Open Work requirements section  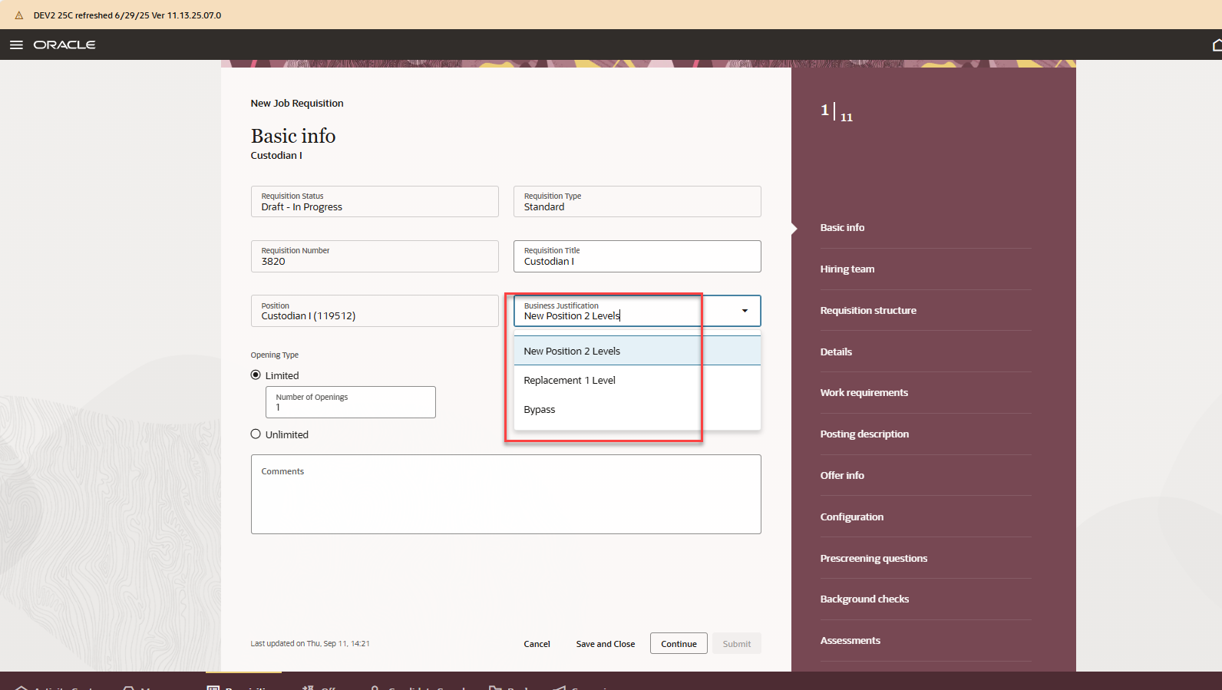click(864, 392)
